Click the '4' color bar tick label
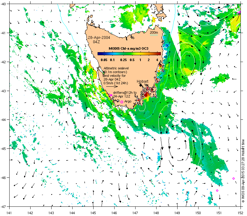The width and height of the screenshot is (247, 216). click(x=157, y=60)
